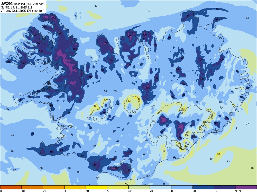Select the 20–30 light orange legend swatch
The image size is (257, 193).
point(54,187)
